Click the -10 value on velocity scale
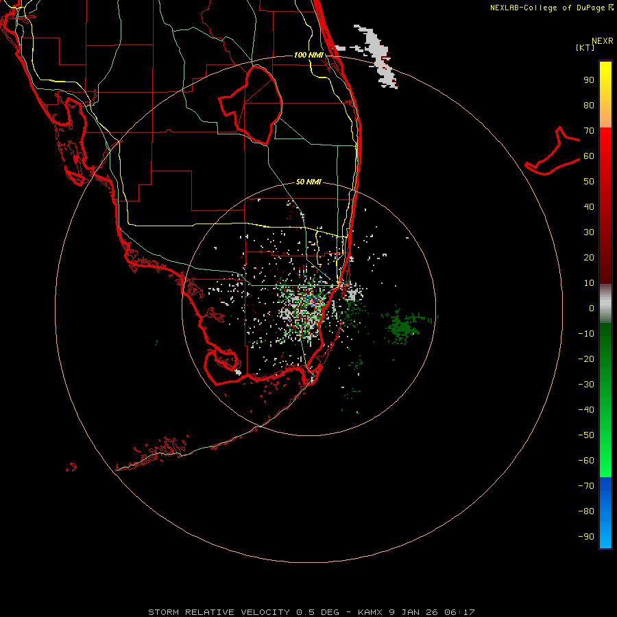Image resolution: width=617 pixels, height=617 pixels. [586, 334]
